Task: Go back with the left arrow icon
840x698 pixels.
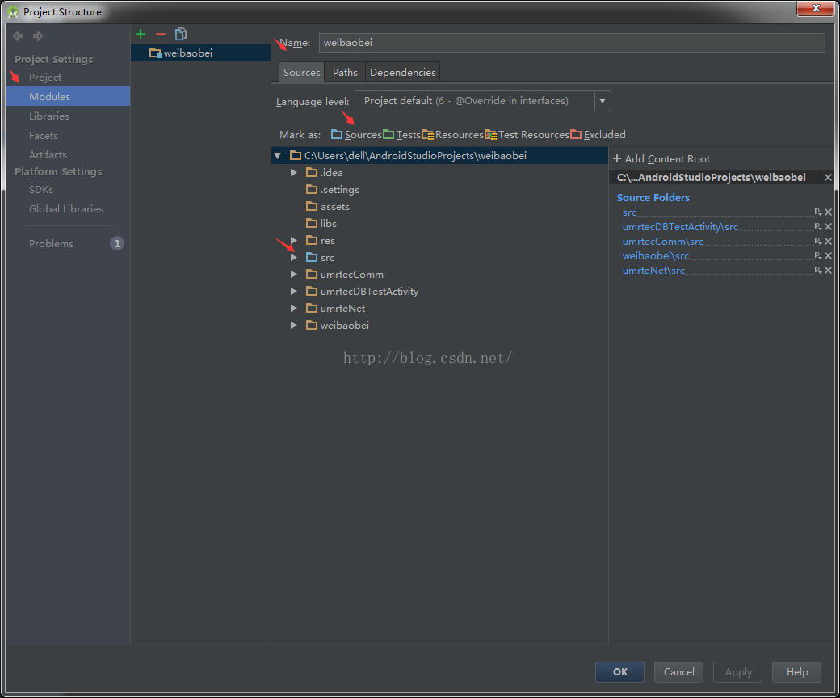Action: 18,36
